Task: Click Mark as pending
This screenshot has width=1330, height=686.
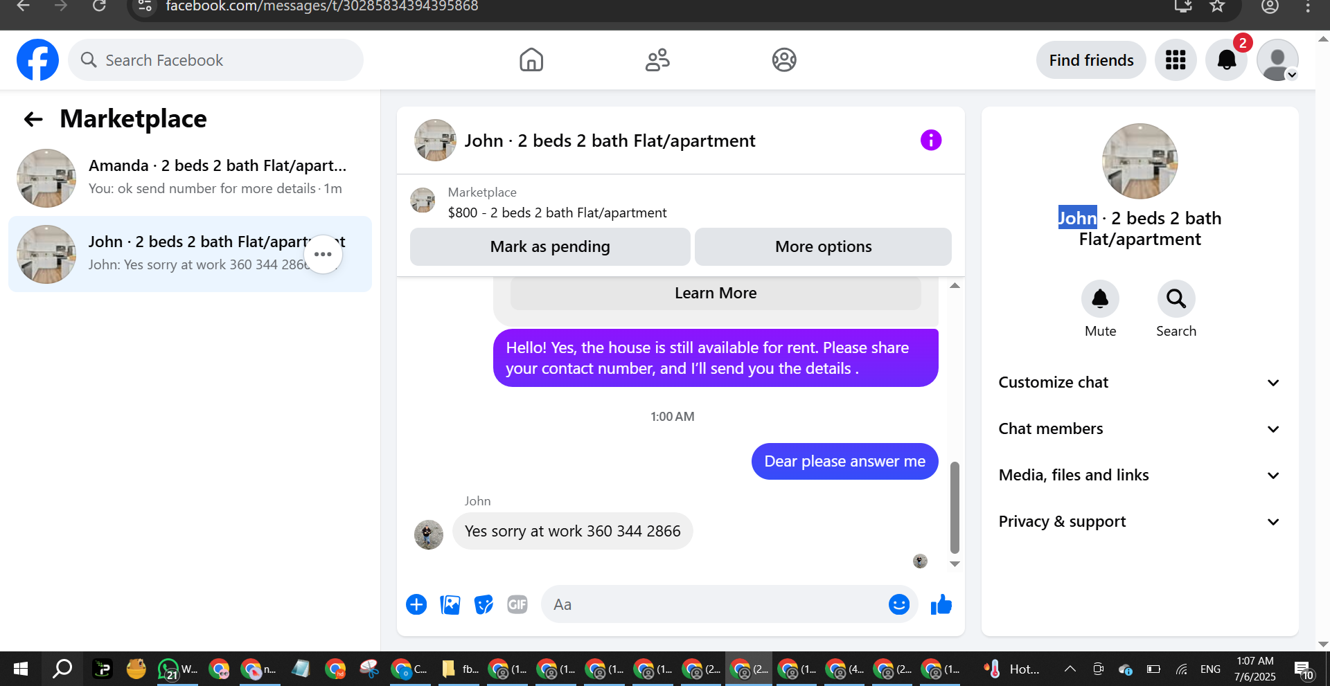Action: coord(550,246)
